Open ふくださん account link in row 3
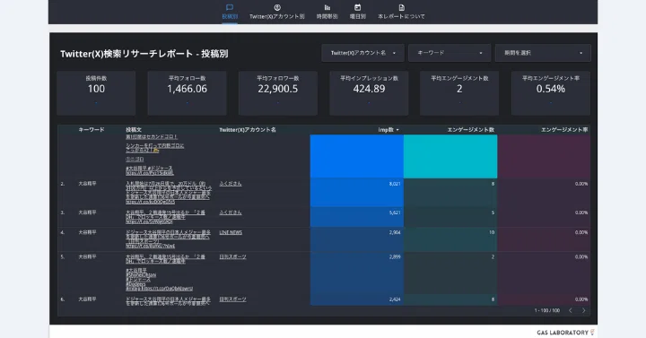The height and width of the screenshot is (338, 646). point(231,212)
